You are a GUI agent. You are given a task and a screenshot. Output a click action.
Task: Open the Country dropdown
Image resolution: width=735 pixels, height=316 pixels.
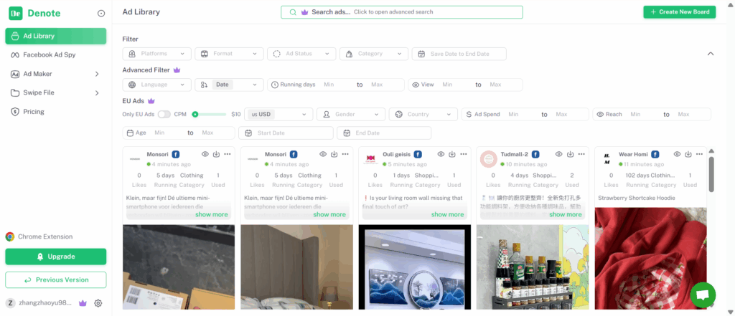tap(423, 114)
